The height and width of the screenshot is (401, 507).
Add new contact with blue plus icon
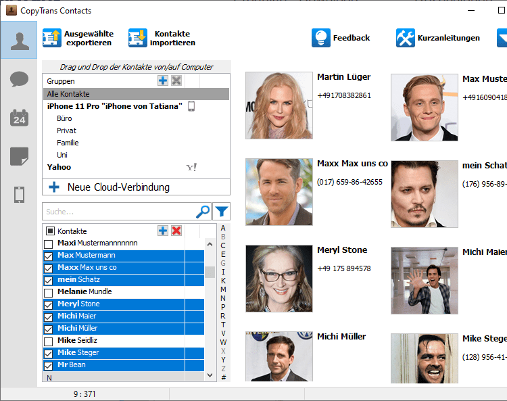(163, 231)
